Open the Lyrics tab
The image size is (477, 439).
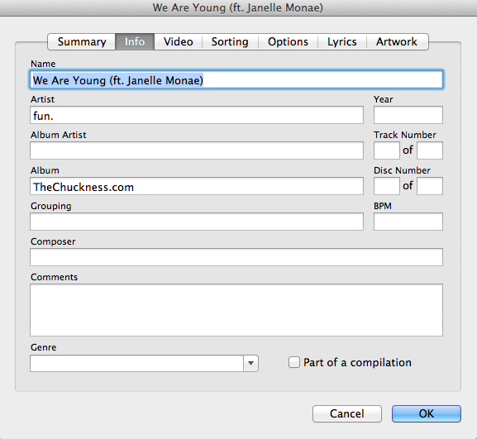click(x=342, y=41)
